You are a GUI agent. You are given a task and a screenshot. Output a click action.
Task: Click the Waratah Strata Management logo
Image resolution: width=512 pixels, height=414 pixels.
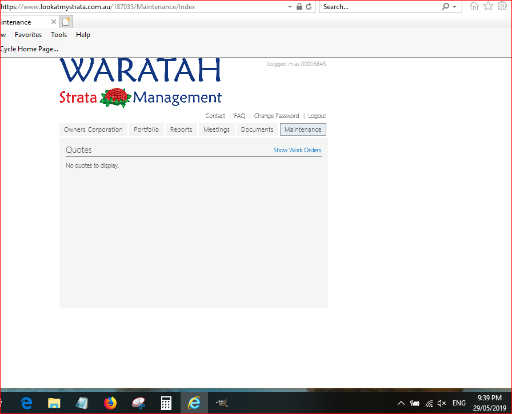pyautogui.click(x=141, y=83)
